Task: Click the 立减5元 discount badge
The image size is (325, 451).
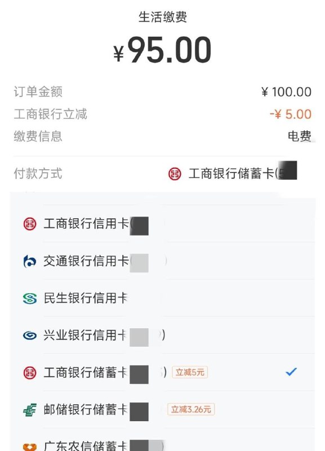Action: (x=191, y=372)
